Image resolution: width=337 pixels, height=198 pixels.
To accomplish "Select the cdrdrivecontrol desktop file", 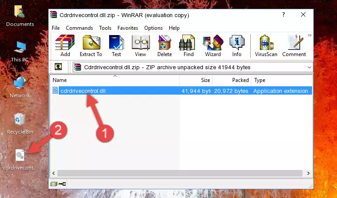I will [20, 160].
